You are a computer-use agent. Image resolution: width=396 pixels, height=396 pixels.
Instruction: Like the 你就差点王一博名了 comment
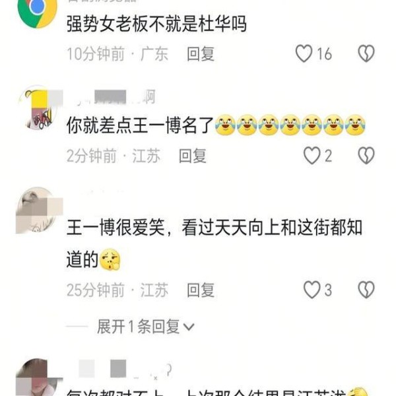312,156
